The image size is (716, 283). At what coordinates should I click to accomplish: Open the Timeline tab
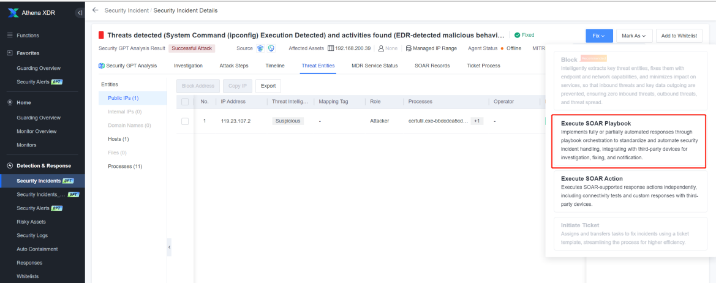(x=275, y=66)
